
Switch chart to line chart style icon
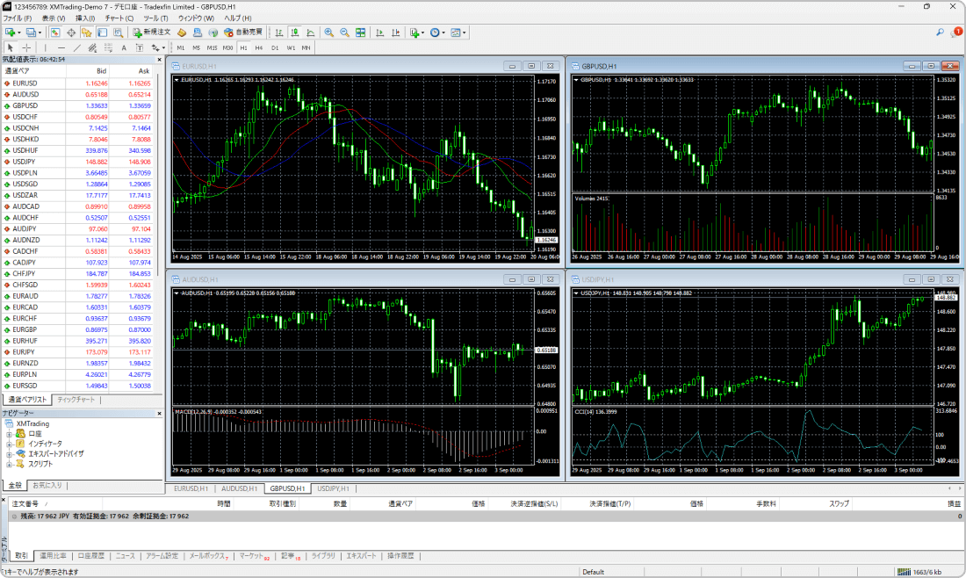click(x=311, y=32)
